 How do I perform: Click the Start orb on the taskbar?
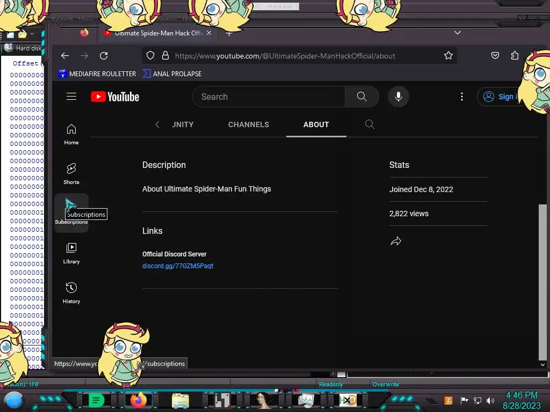point(14,400)
